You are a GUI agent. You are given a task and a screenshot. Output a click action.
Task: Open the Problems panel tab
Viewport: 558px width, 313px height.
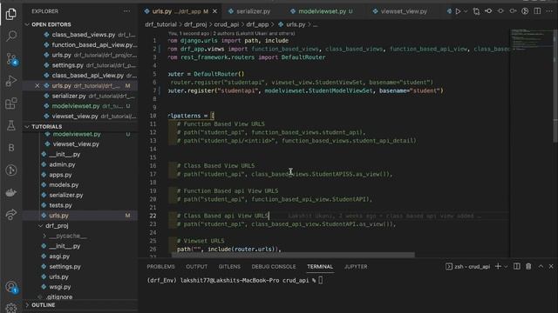tap(160, 267)
